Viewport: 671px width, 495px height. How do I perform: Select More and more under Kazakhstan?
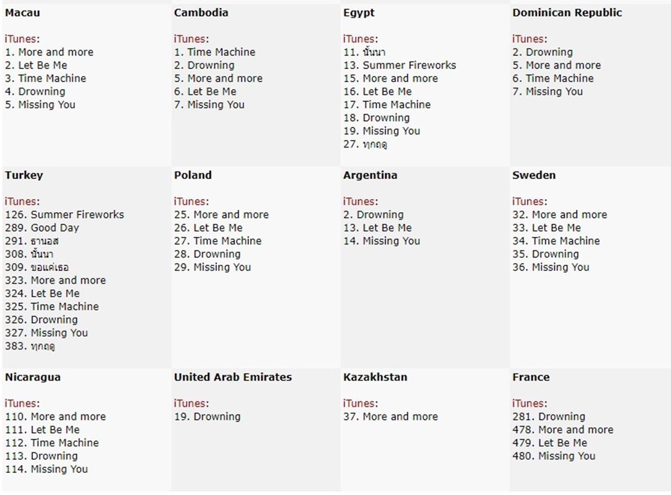pyautogui.click(x=390, y=416)
